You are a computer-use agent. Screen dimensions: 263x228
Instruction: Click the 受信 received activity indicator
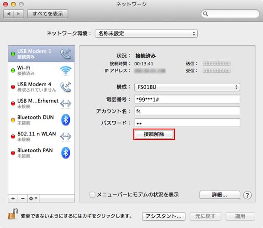[216, 71]
